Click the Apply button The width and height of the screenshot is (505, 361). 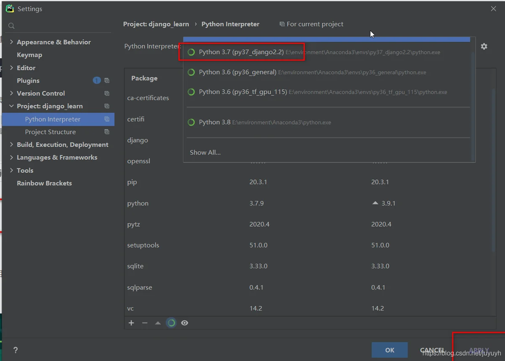(479, 350)
